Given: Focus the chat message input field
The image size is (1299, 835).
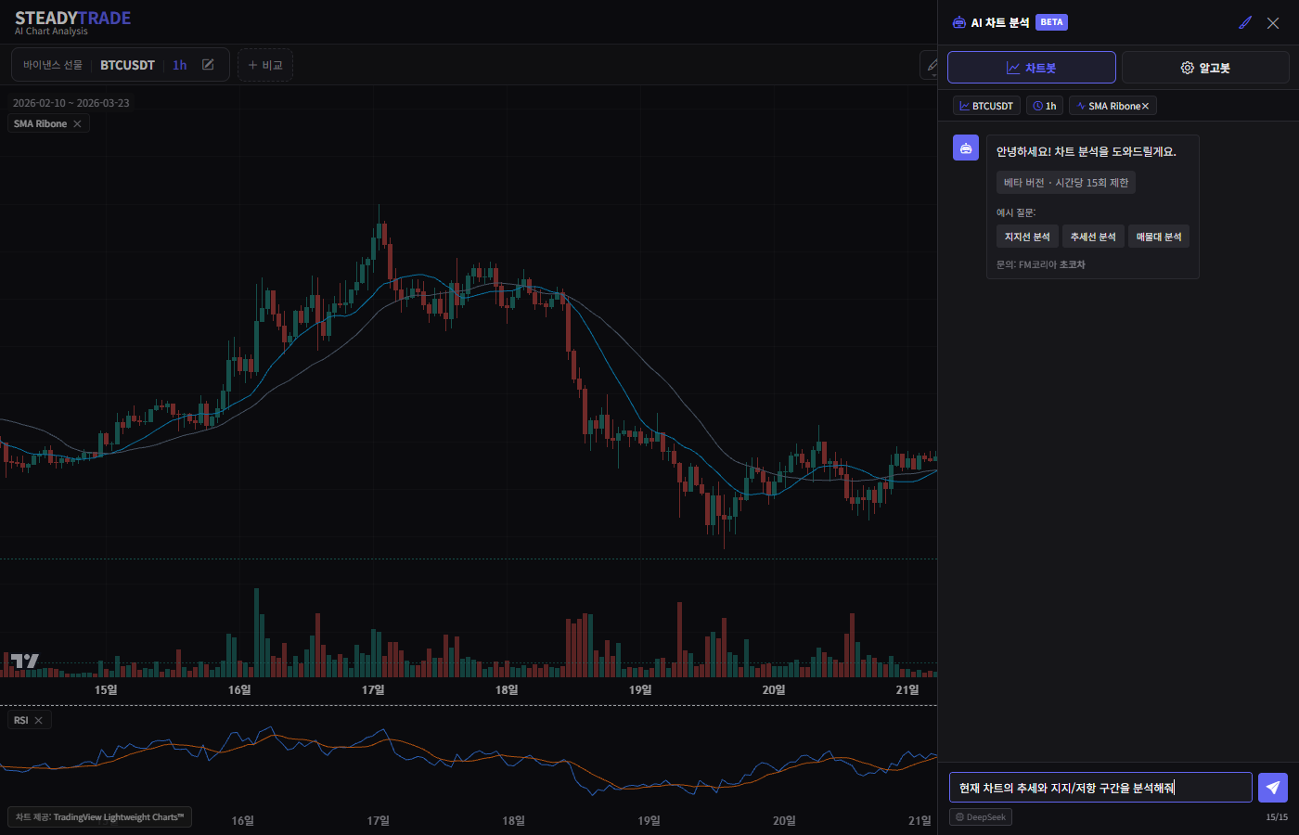Looking at the screenshot, I should [1100, 788].
